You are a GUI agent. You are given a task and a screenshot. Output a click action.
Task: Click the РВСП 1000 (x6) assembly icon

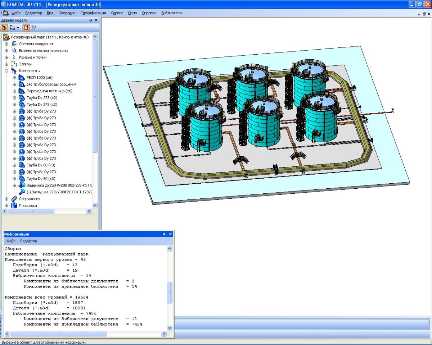click(x=22, y=78)
